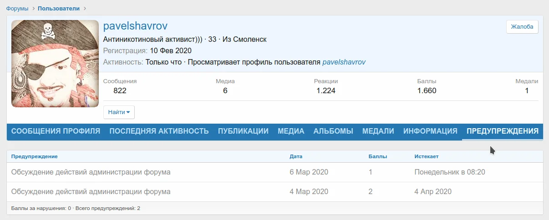Click the pavelshavrov username heading
This screenshot has width=549, height=220.
[136, 26]
